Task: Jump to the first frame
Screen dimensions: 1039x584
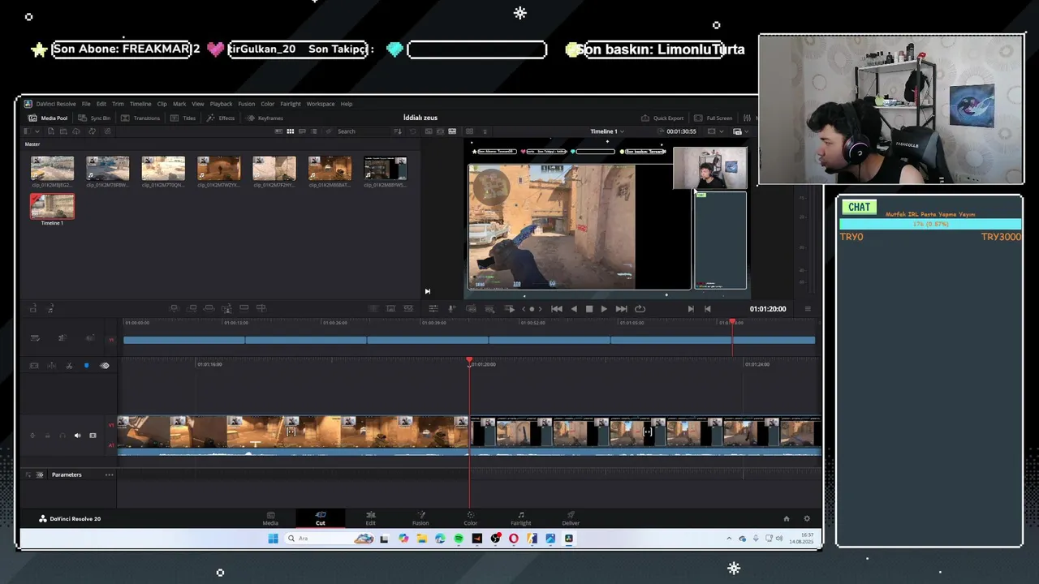Action: [557, 309]
